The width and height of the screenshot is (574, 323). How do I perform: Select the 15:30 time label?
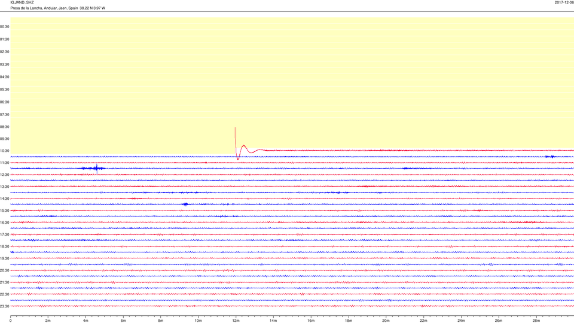(5, 211)
